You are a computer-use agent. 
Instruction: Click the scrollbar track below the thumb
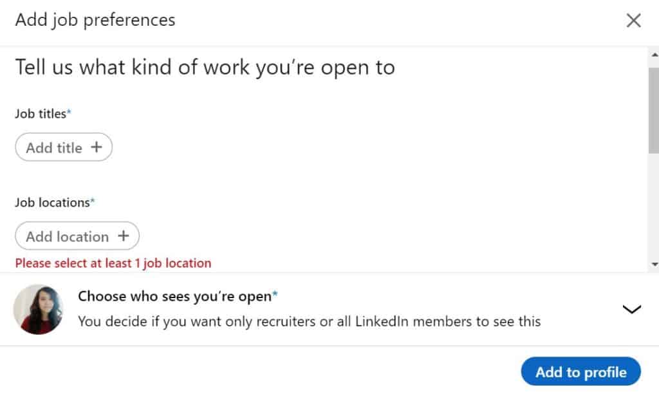(x=654, y=206)
